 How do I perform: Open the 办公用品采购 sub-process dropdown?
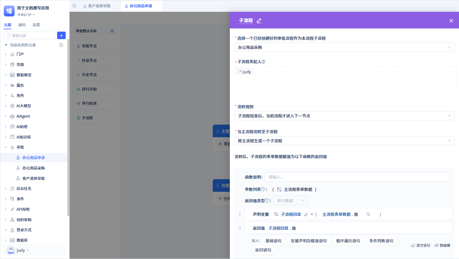pos(345,47)
